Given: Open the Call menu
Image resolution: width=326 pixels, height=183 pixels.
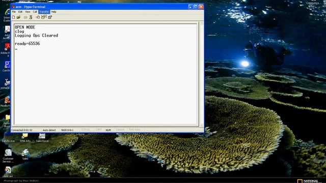Looking at the screenshot, I should [35, 12].
